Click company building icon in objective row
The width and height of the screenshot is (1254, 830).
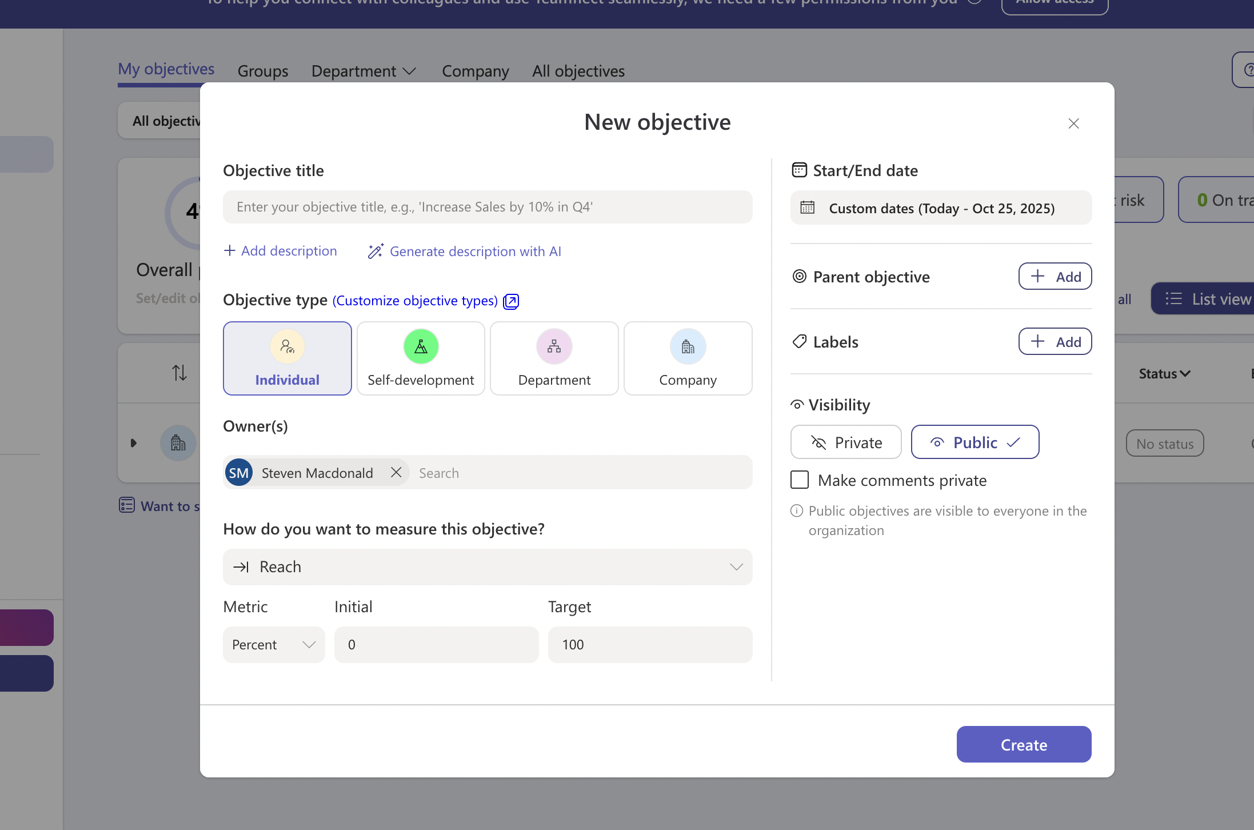[x=178, y=443]
